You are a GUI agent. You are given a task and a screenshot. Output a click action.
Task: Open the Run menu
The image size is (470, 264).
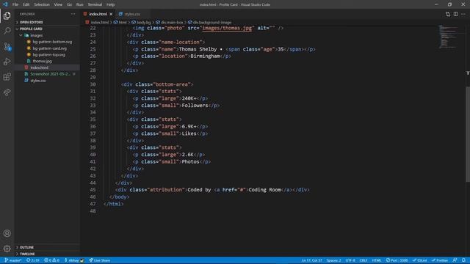click(x=80, y=4)
